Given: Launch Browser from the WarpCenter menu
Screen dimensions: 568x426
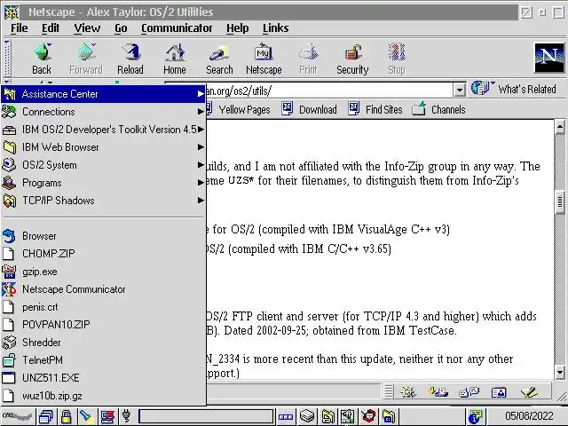Looking at the screenshot, I should [103, 236].
